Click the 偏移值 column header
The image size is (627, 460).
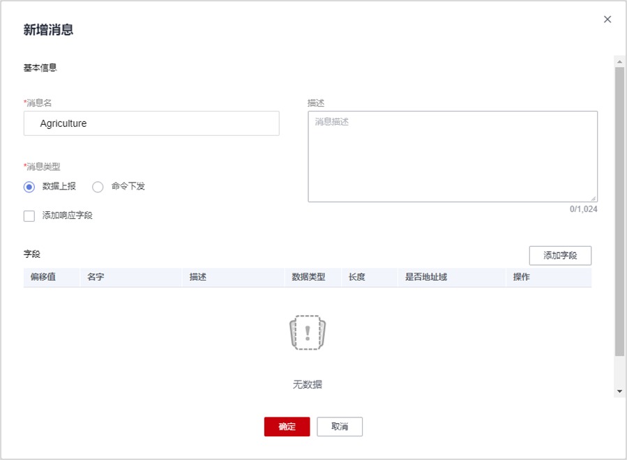pos(43,277)
